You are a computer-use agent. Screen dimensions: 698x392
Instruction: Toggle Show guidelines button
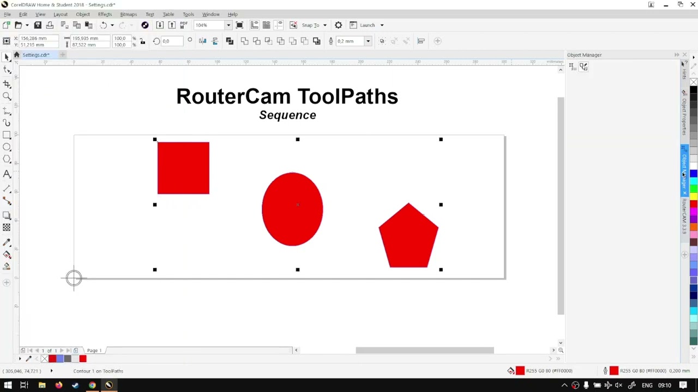coord(278,25)
